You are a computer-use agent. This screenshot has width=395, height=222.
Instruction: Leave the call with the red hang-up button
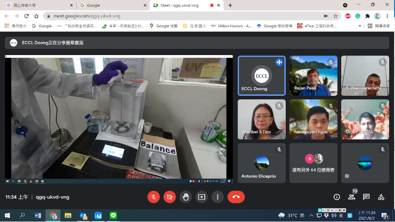pyautogui.click(x=236, y=197)
